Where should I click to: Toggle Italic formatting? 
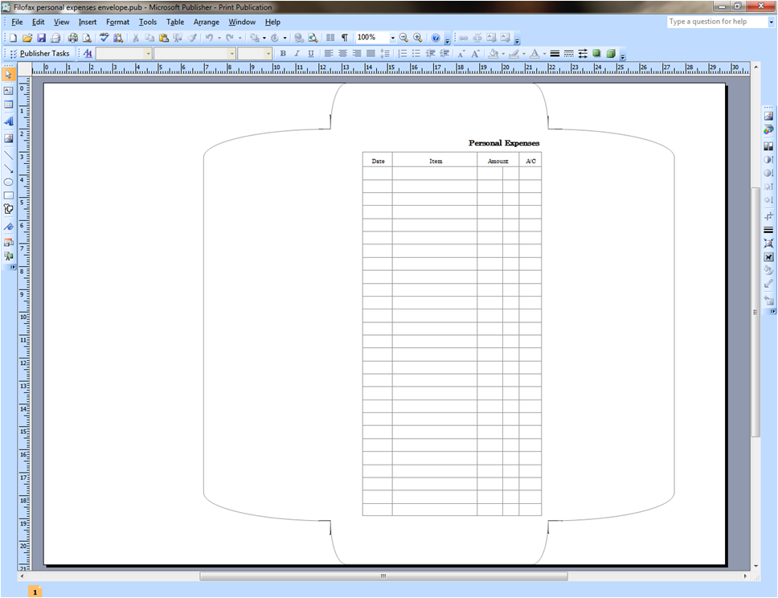297,53
